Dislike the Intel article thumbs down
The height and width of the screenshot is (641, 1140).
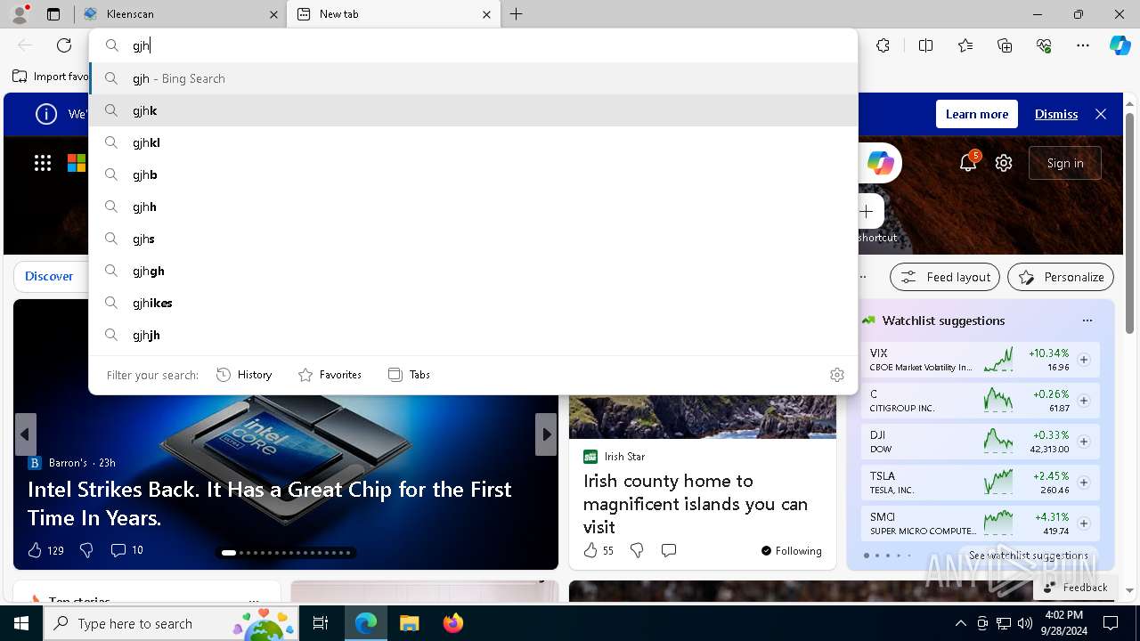86,550
